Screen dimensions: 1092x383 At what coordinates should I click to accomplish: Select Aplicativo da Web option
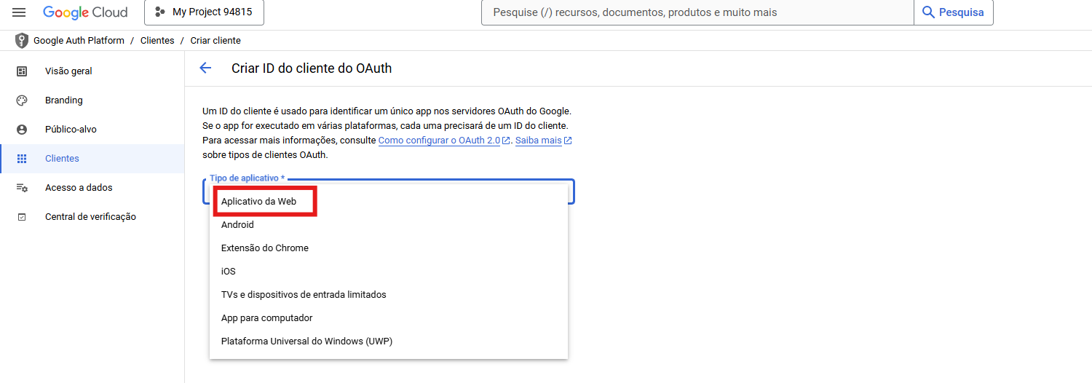(258, 202)
